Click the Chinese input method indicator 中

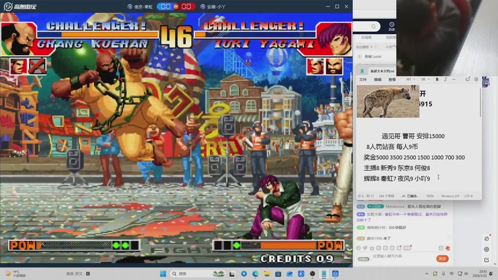pyautogui.click(x=451, y=274)
